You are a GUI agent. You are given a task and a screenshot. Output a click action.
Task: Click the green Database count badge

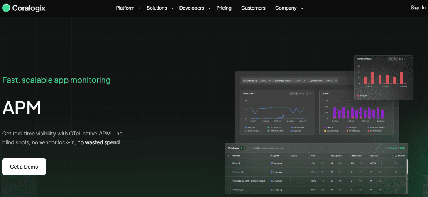[241, 148]
